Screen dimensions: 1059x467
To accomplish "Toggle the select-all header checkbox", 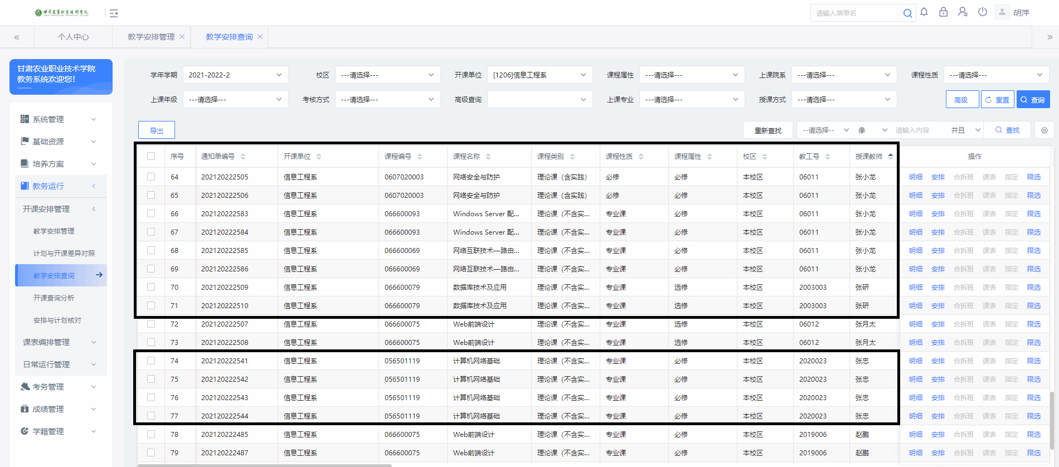I will pyautogui.click(x=151, y=156).
